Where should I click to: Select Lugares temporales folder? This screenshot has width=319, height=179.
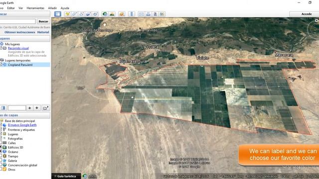point(17,60)
